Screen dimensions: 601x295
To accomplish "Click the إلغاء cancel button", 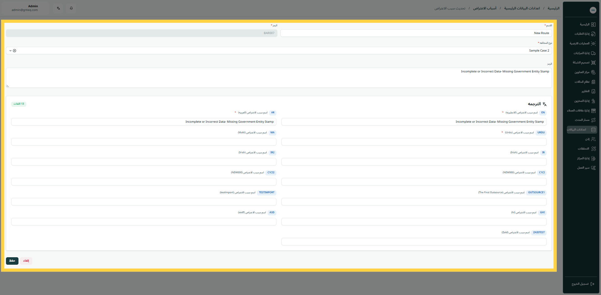I will [26, 261].
